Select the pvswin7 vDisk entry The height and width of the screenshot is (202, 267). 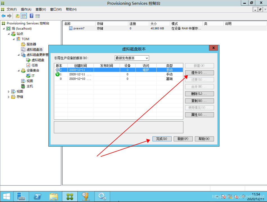(79, 28)
